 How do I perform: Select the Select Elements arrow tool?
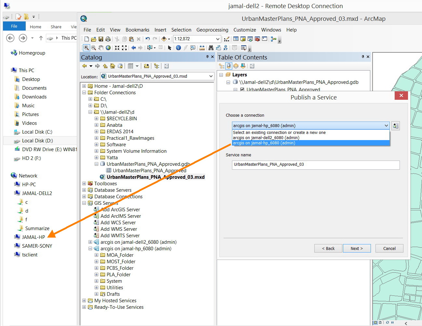pyautogui.click(x=170, y=48)
